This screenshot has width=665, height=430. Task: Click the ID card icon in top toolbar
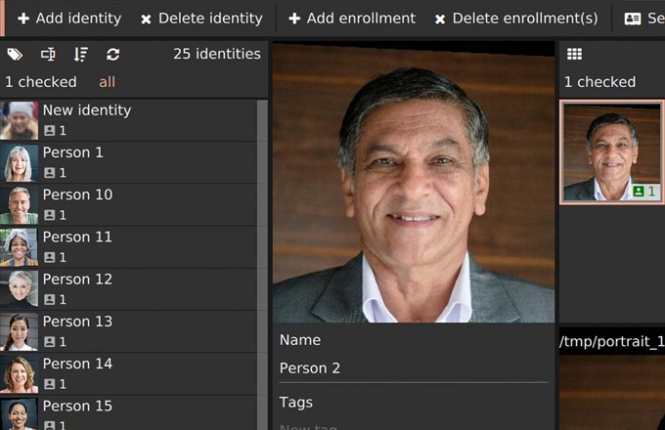633,19
